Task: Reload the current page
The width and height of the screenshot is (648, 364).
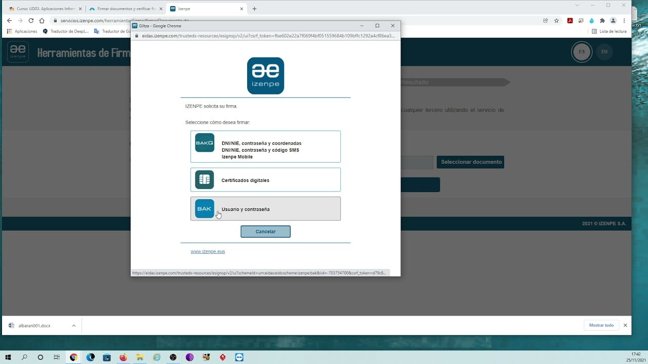Action: click(x=31, y=21)
